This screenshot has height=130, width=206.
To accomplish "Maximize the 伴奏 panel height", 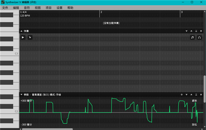I will (196, 31).
